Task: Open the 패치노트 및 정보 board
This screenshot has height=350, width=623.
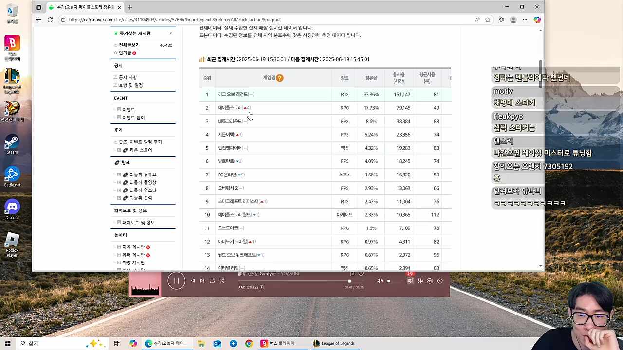Action: [138, 223]
